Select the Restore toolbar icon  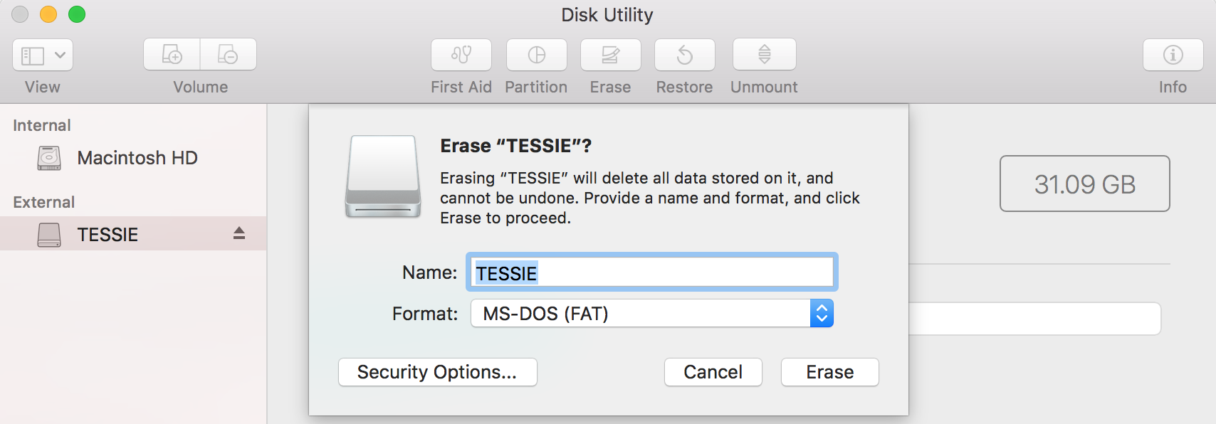[685, 55]
